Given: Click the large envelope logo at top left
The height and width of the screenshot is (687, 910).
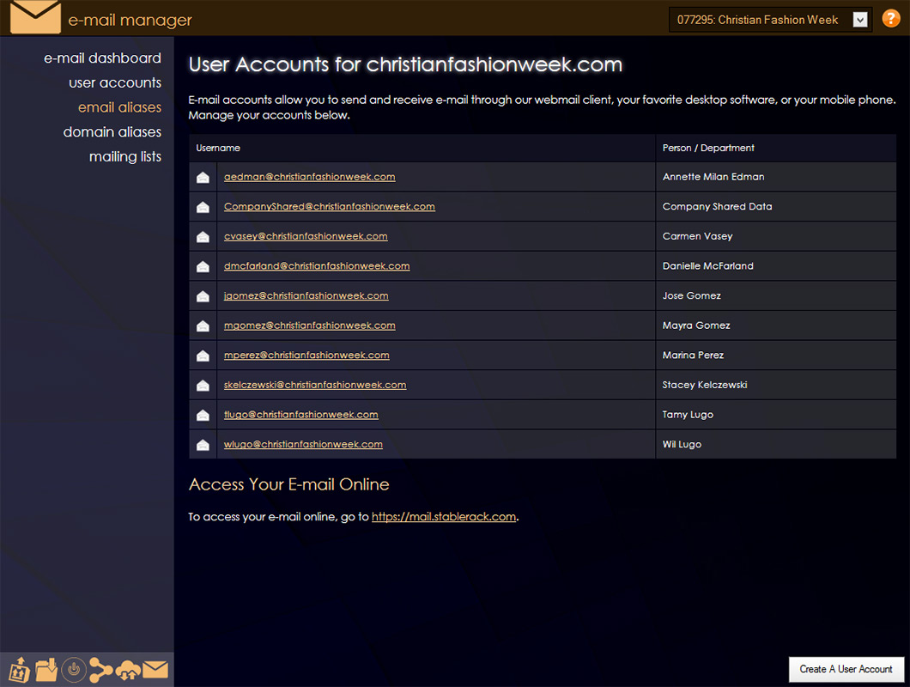Looking at the screenshot, I should [x=35, y=17].
